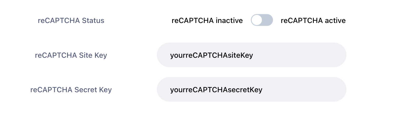This screenshot has width=408, height=128.
Task: Click the word "Status" in the first row label
Action: (93, 20)
